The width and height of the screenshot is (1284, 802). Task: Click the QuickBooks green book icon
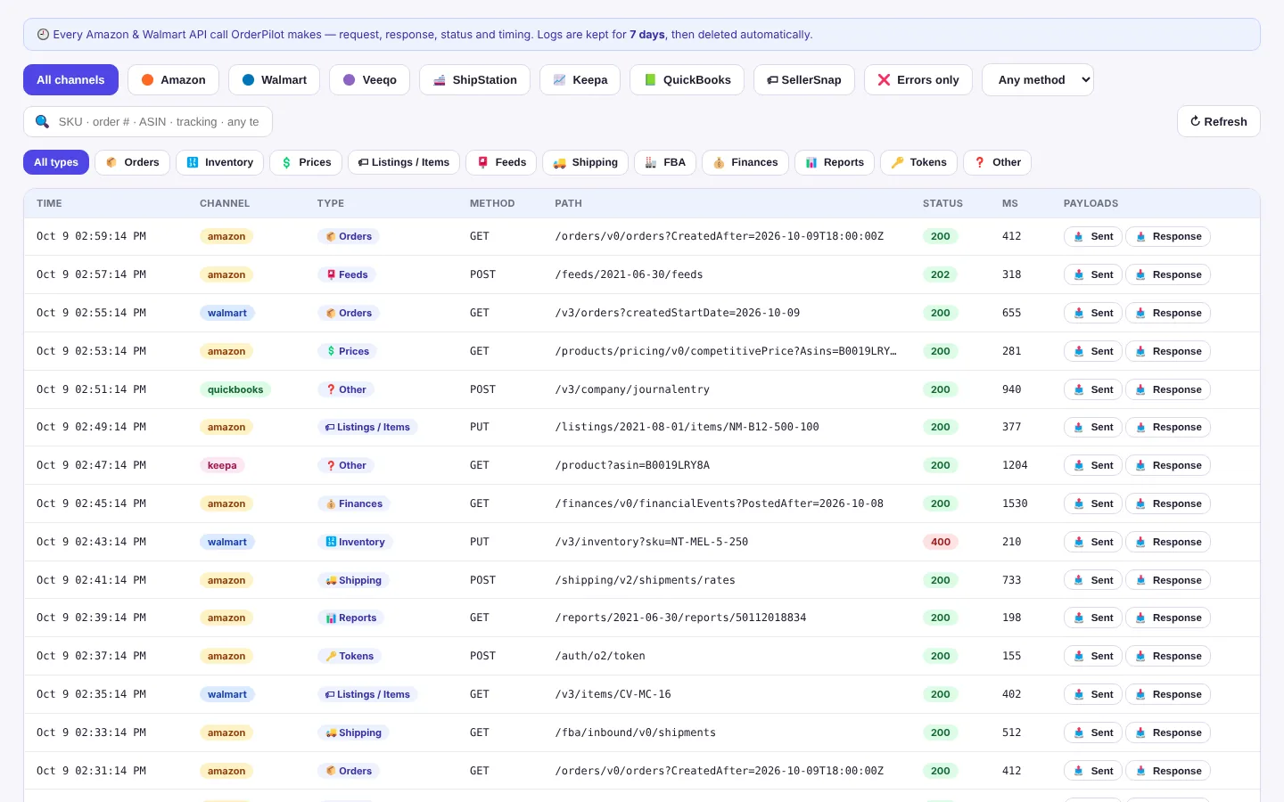pyautogui.click(x=651, y=80)
